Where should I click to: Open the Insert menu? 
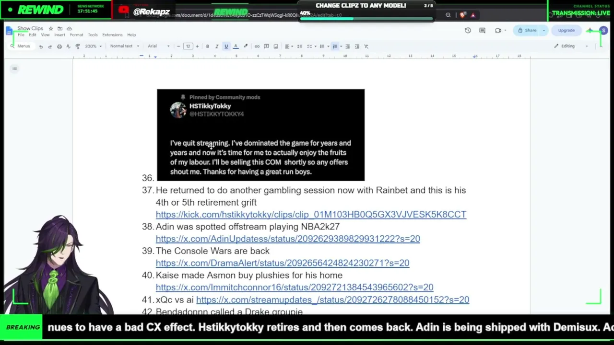59,35
